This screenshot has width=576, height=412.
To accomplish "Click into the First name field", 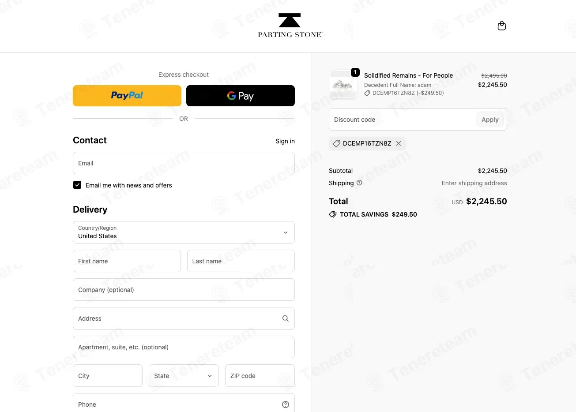I will tap(127, 261).
